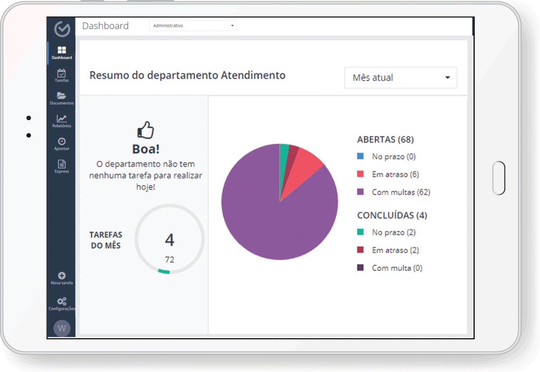Click the Boa! heading

click(x=146, y=149)
